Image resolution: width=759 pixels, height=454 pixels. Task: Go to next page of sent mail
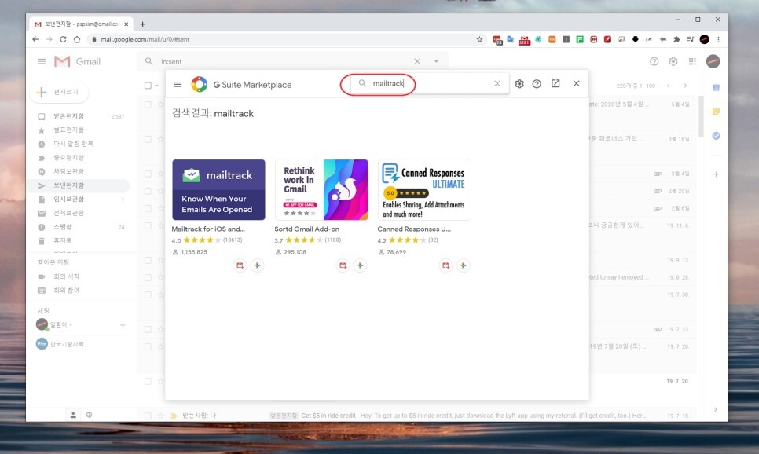click(685, 86)
